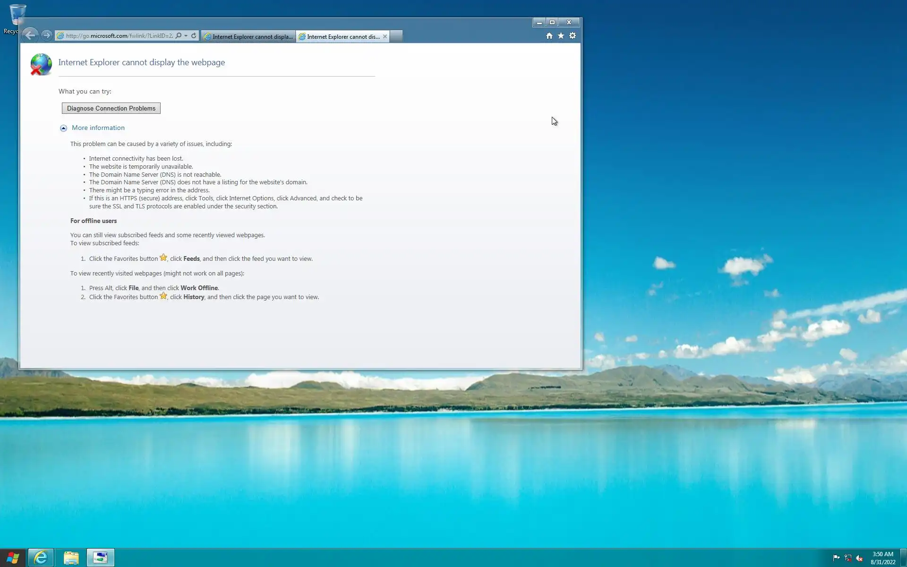This screenshot has width=907, height=567.
Task: Close the active browser tab
Action: pyautogui.click(x=385, y=36)
